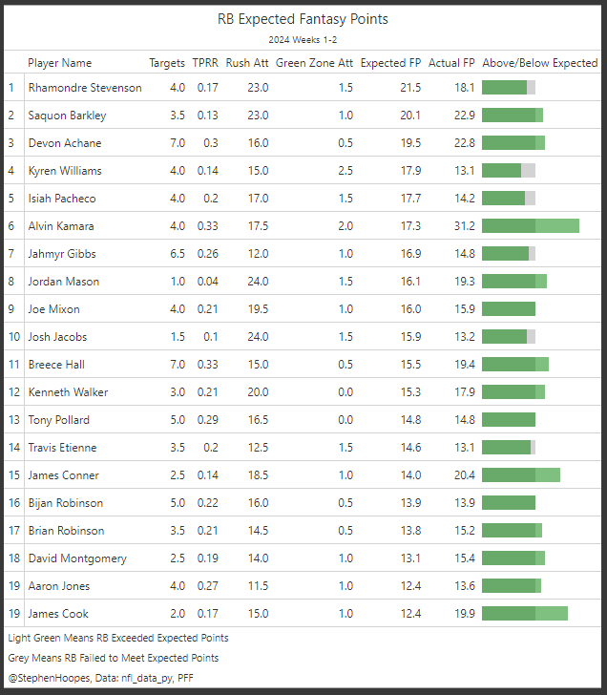Screen dimensions: 607x695
Task: Sort by Expected FP column header
Action: coord(390,63)
